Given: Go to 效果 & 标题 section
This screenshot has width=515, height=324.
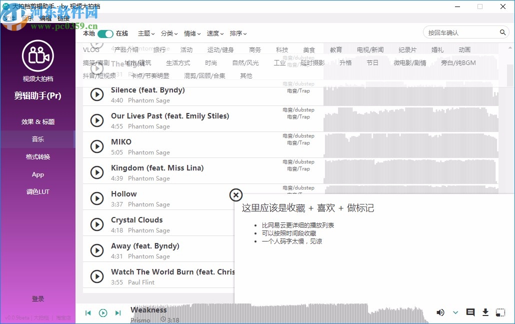Looking at the screenshot, I should (38, 122).
